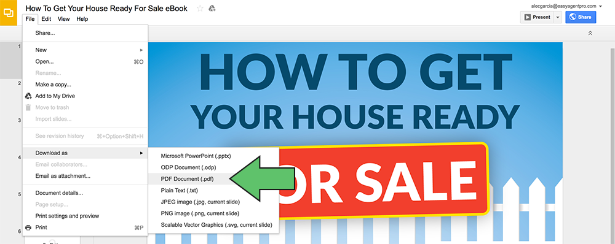Screen dimensions: 615x244
Task: Open the Edit menu
Action: [x=46, y=19]
